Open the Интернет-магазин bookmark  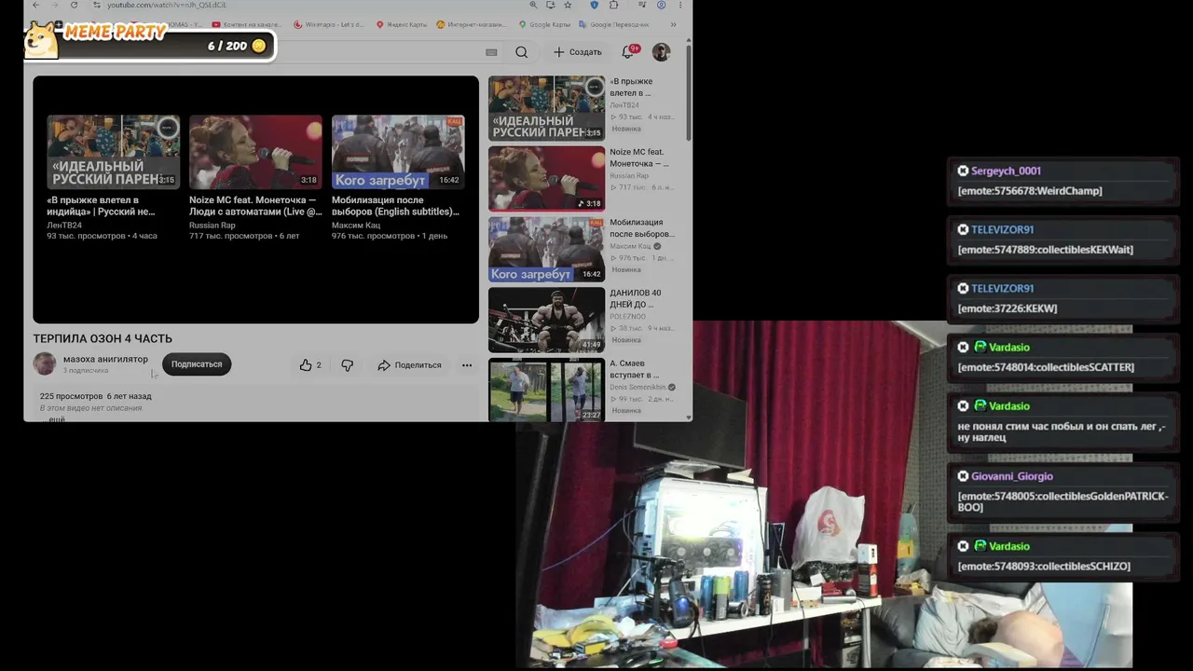pos(472,24)
